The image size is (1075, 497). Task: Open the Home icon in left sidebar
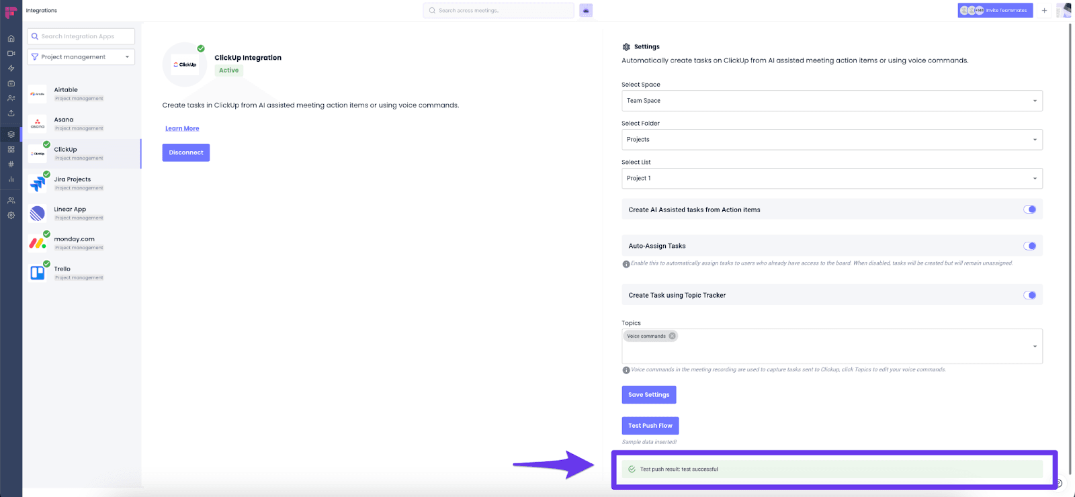11,38
